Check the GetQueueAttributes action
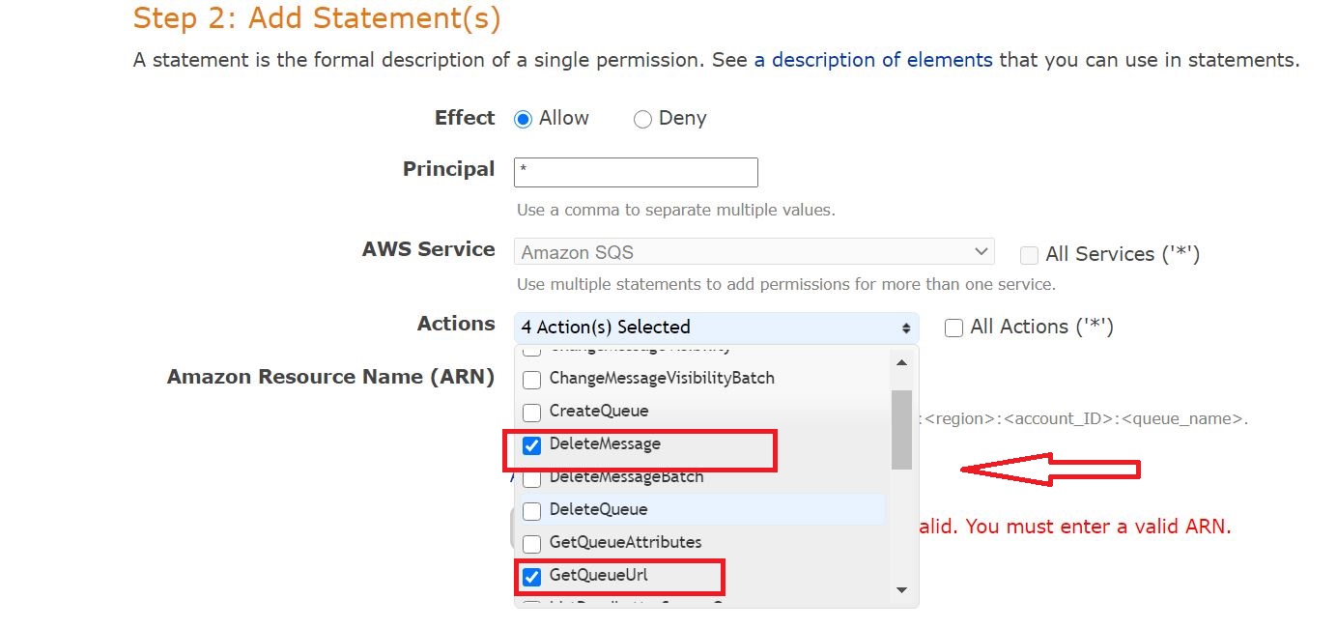The height and width of the screenshot is (628, 1337). (x=531, y=544)
